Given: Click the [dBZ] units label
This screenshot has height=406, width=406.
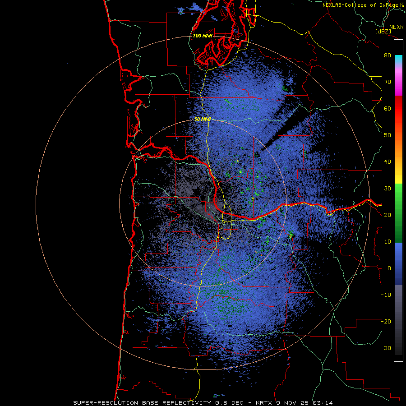Looking at the screenshot, I should pos(383,31).
